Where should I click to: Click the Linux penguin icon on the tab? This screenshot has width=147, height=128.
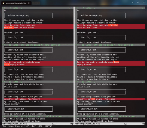tap(3, 3)
